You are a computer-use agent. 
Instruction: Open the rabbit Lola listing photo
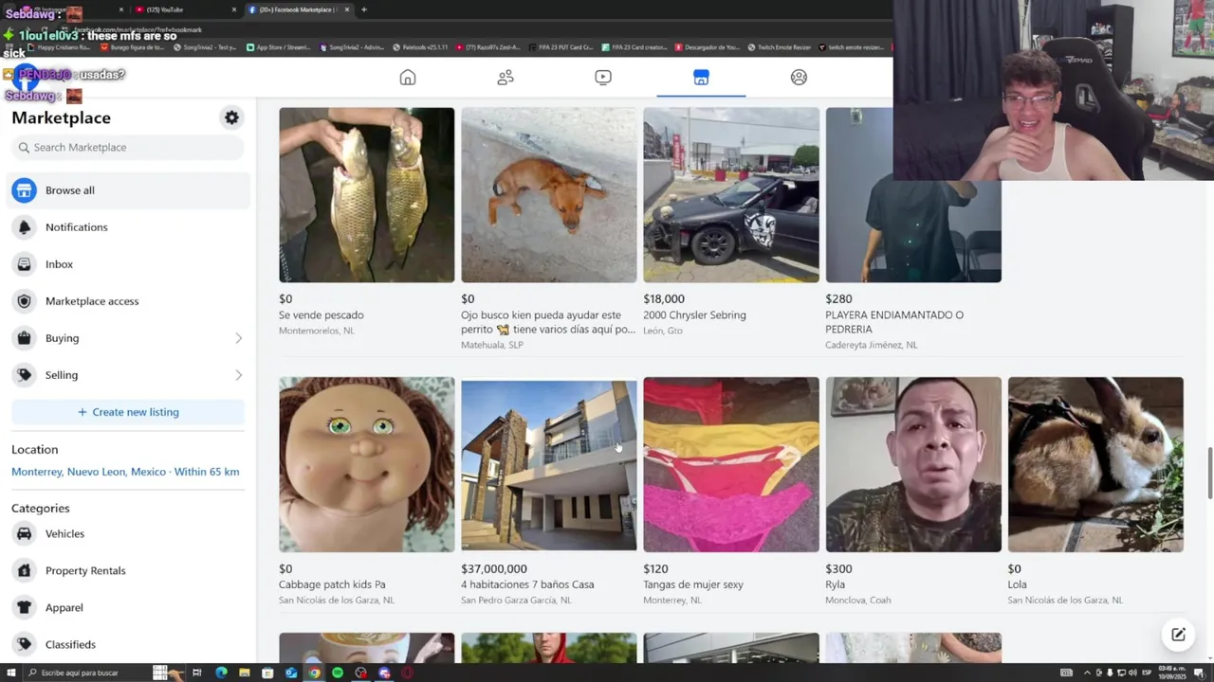[x=1095, y=464]
